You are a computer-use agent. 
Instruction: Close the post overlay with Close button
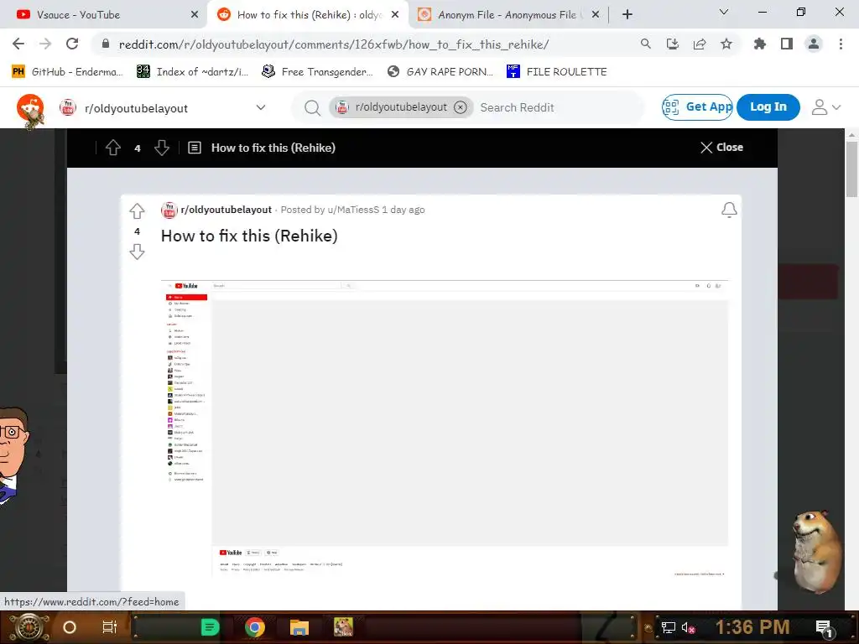pos(721,148)
